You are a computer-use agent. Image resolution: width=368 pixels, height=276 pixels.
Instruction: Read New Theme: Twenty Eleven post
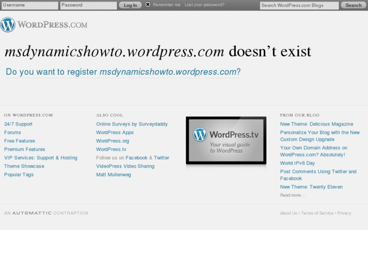(x=311, y=187)
